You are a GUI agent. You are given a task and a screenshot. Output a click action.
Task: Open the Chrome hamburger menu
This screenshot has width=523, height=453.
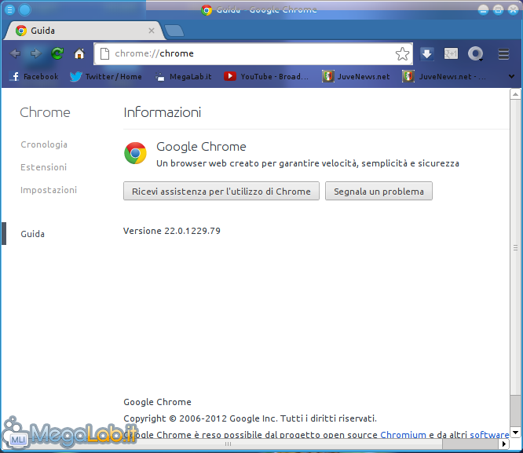coord(503,53)
